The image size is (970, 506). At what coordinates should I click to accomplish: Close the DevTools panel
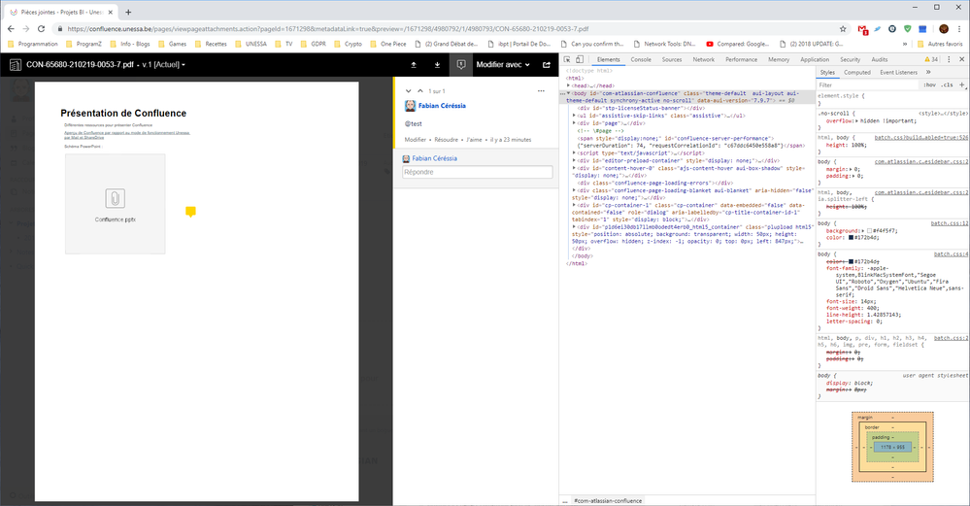tap(962, 59)
